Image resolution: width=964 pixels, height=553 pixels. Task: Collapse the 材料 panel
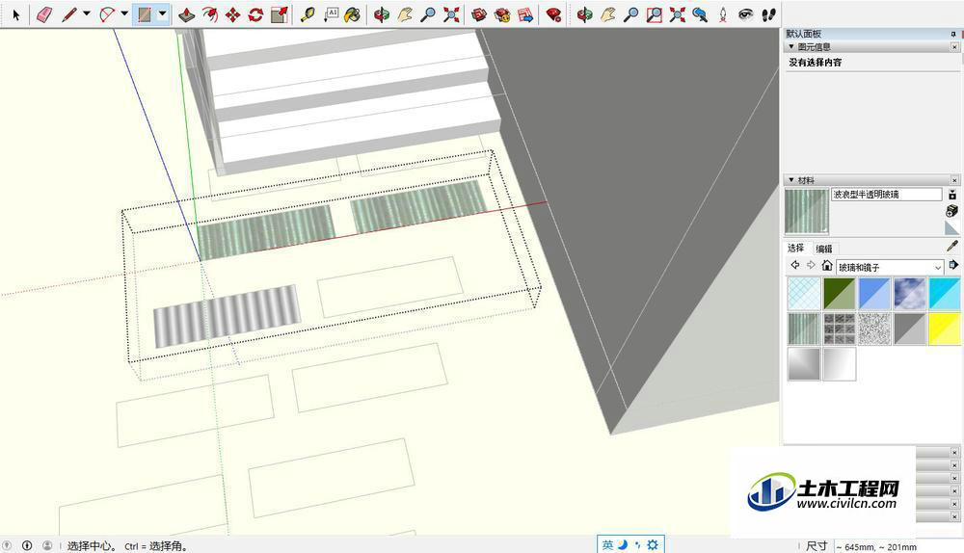791,180
